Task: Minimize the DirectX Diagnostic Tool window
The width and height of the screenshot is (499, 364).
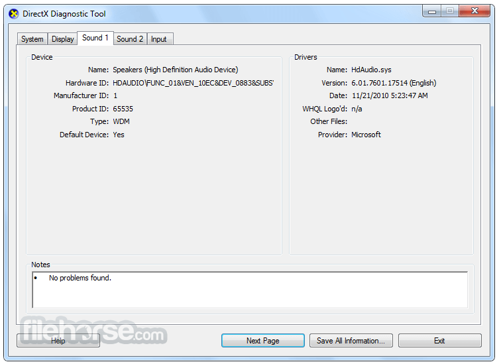Action: (432, 11)
